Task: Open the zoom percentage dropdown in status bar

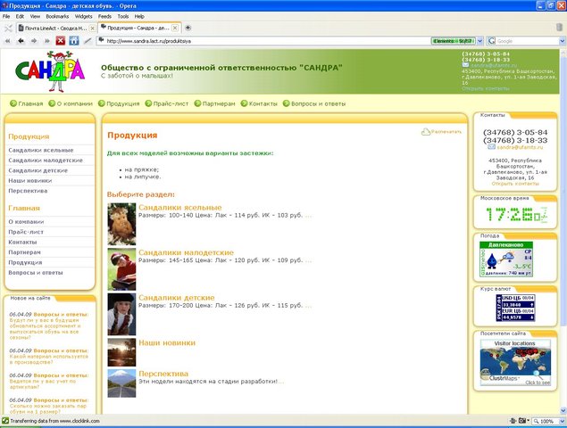Action: coord(560,420)
